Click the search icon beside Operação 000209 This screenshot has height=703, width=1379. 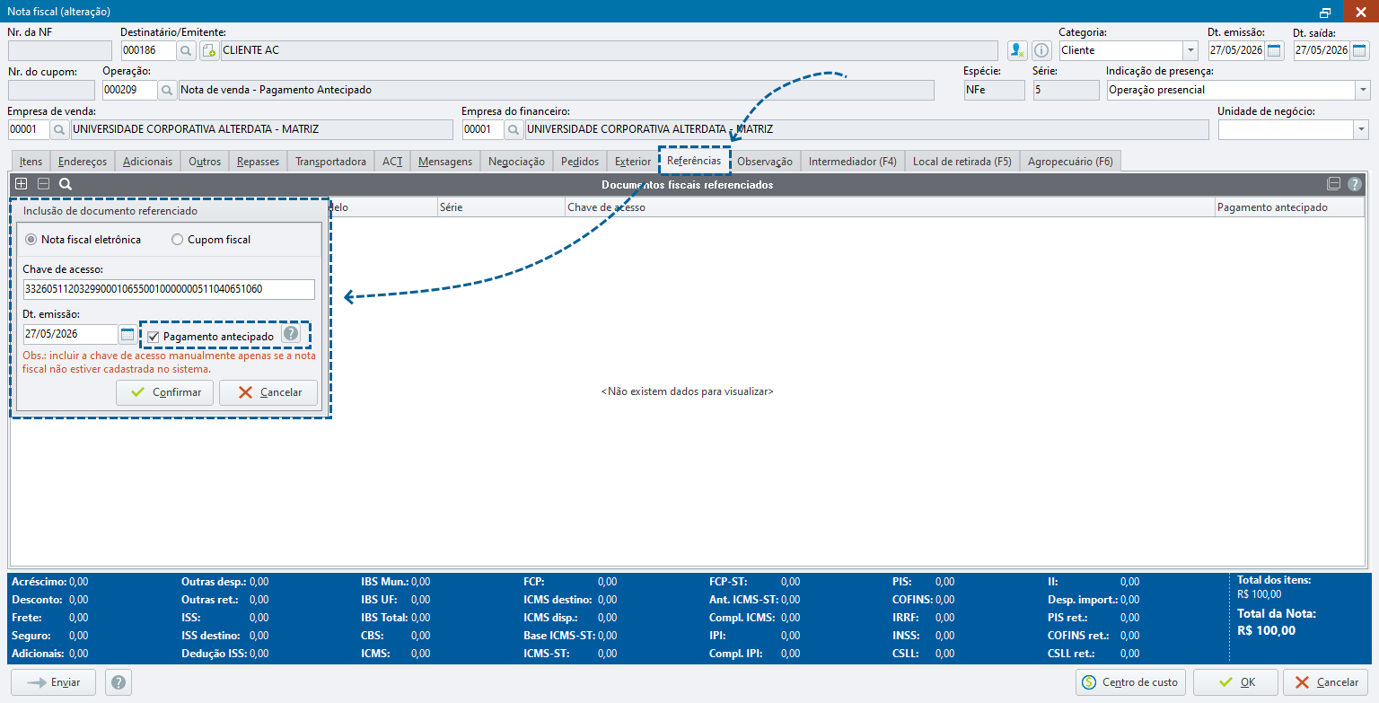pos(167,90)
